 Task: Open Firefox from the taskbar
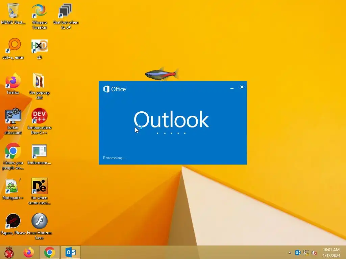[x=29, y=252]
